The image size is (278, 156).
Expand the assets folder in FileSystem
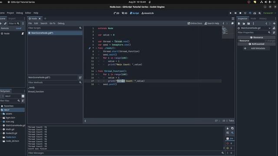[x=2, y=114]
